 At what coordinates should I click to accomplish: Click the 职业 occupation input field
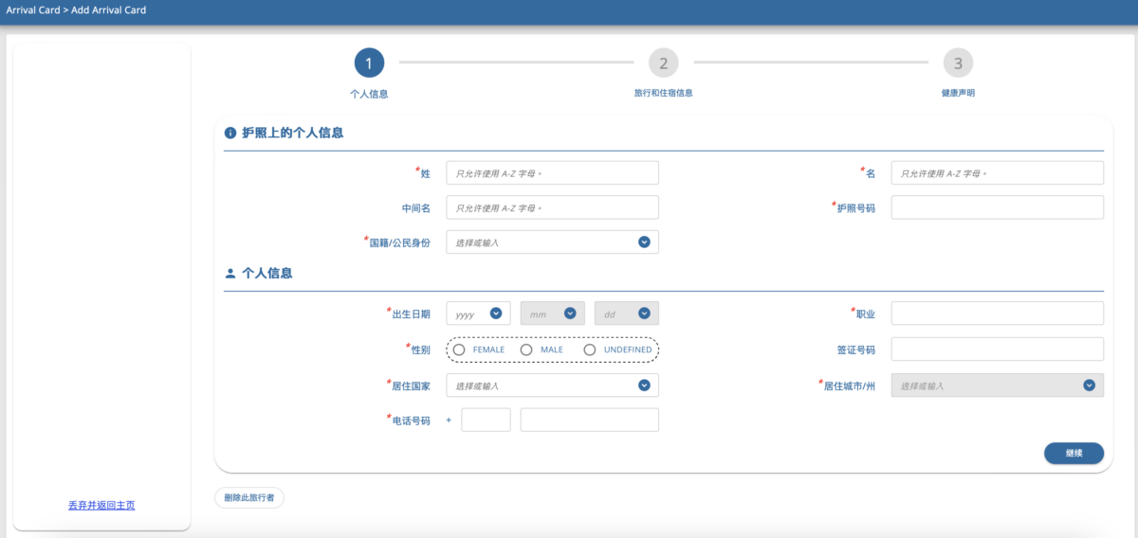point(997,314)
